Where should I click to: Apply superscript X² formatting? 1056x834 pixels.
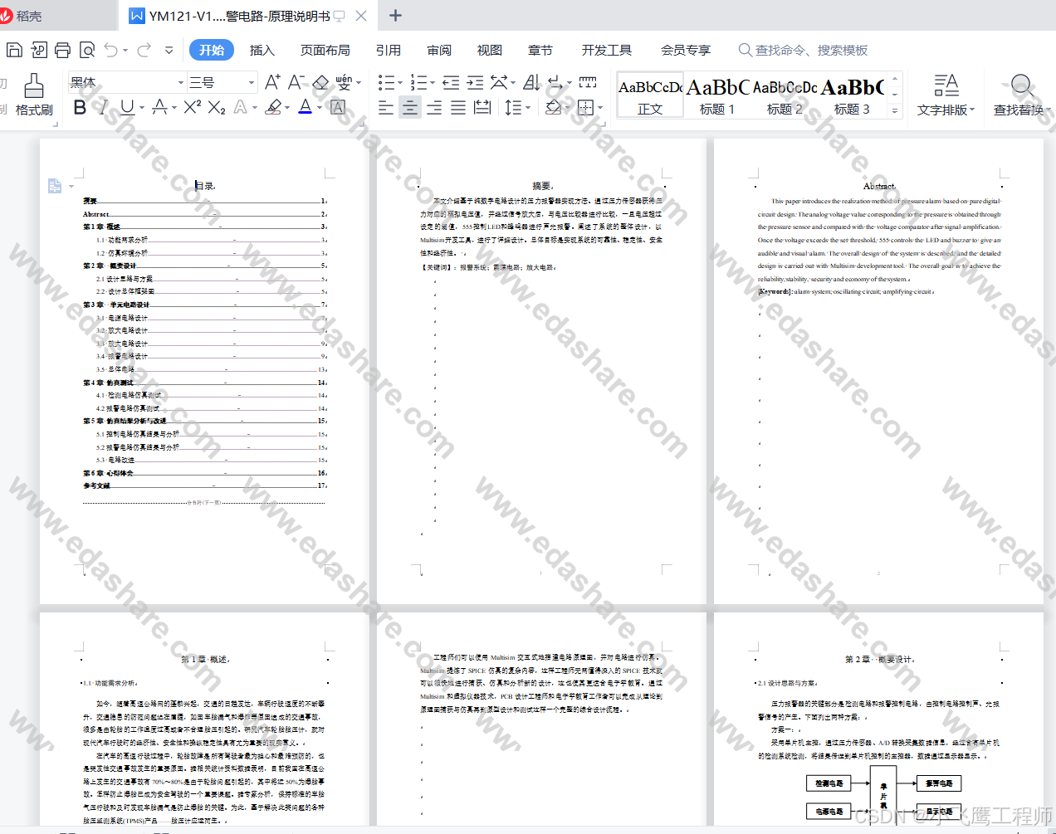tap(193, 107)
